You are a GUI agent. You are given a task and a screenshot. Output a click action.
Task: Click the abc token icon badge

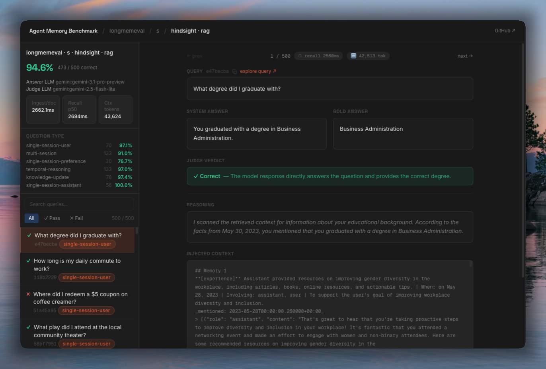click(x=353, y=56)
